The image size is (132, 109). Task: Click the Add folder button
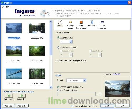pos(22,106)
